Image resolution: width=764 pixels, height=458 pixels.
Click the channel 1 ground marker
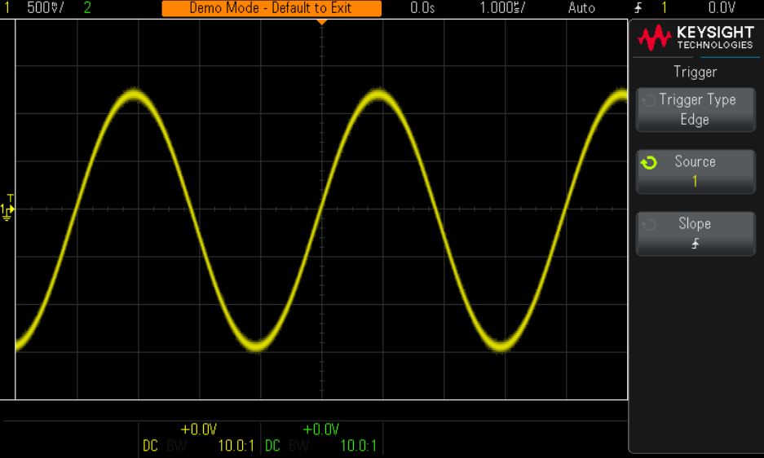tap(7, 212)
